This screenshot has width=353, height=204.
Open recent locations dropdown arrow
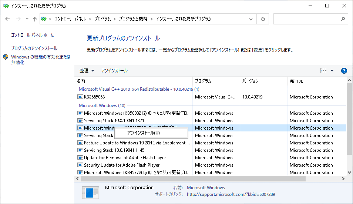[27, 19]
